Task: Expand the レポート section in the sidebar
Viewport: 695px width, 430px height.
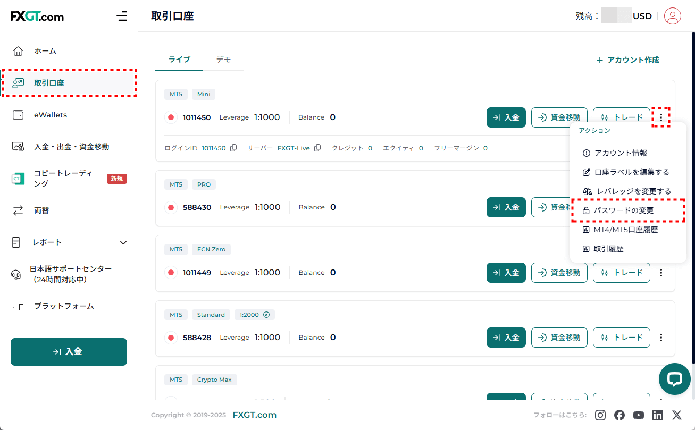Action: (x=123, y=242)
